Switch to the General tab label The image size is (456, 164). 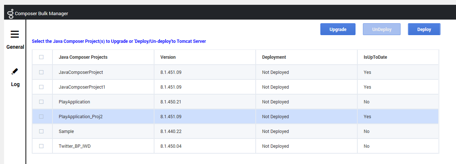click(x=15, y=47)
